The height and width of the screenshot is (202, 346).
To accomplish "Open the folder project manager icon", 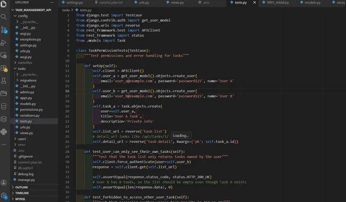I will coord(4,94).
